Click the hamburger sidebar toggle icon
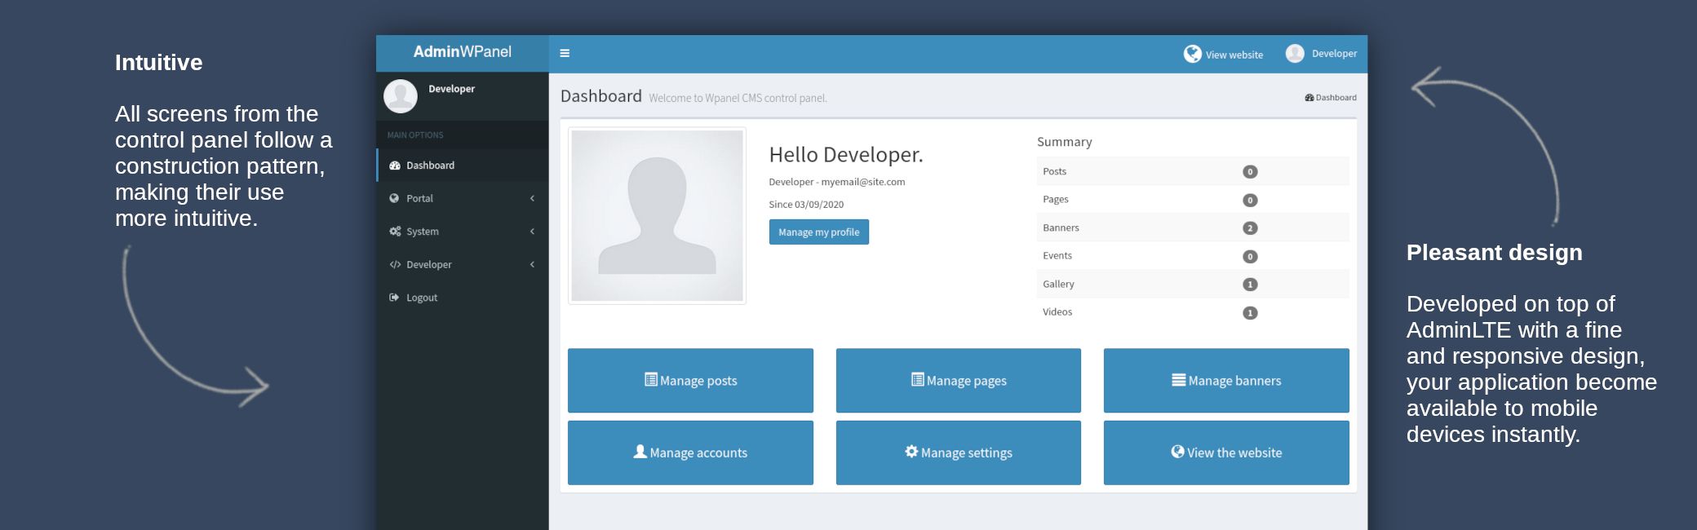This screenshot has width=1697, height=530. [565, 54]
